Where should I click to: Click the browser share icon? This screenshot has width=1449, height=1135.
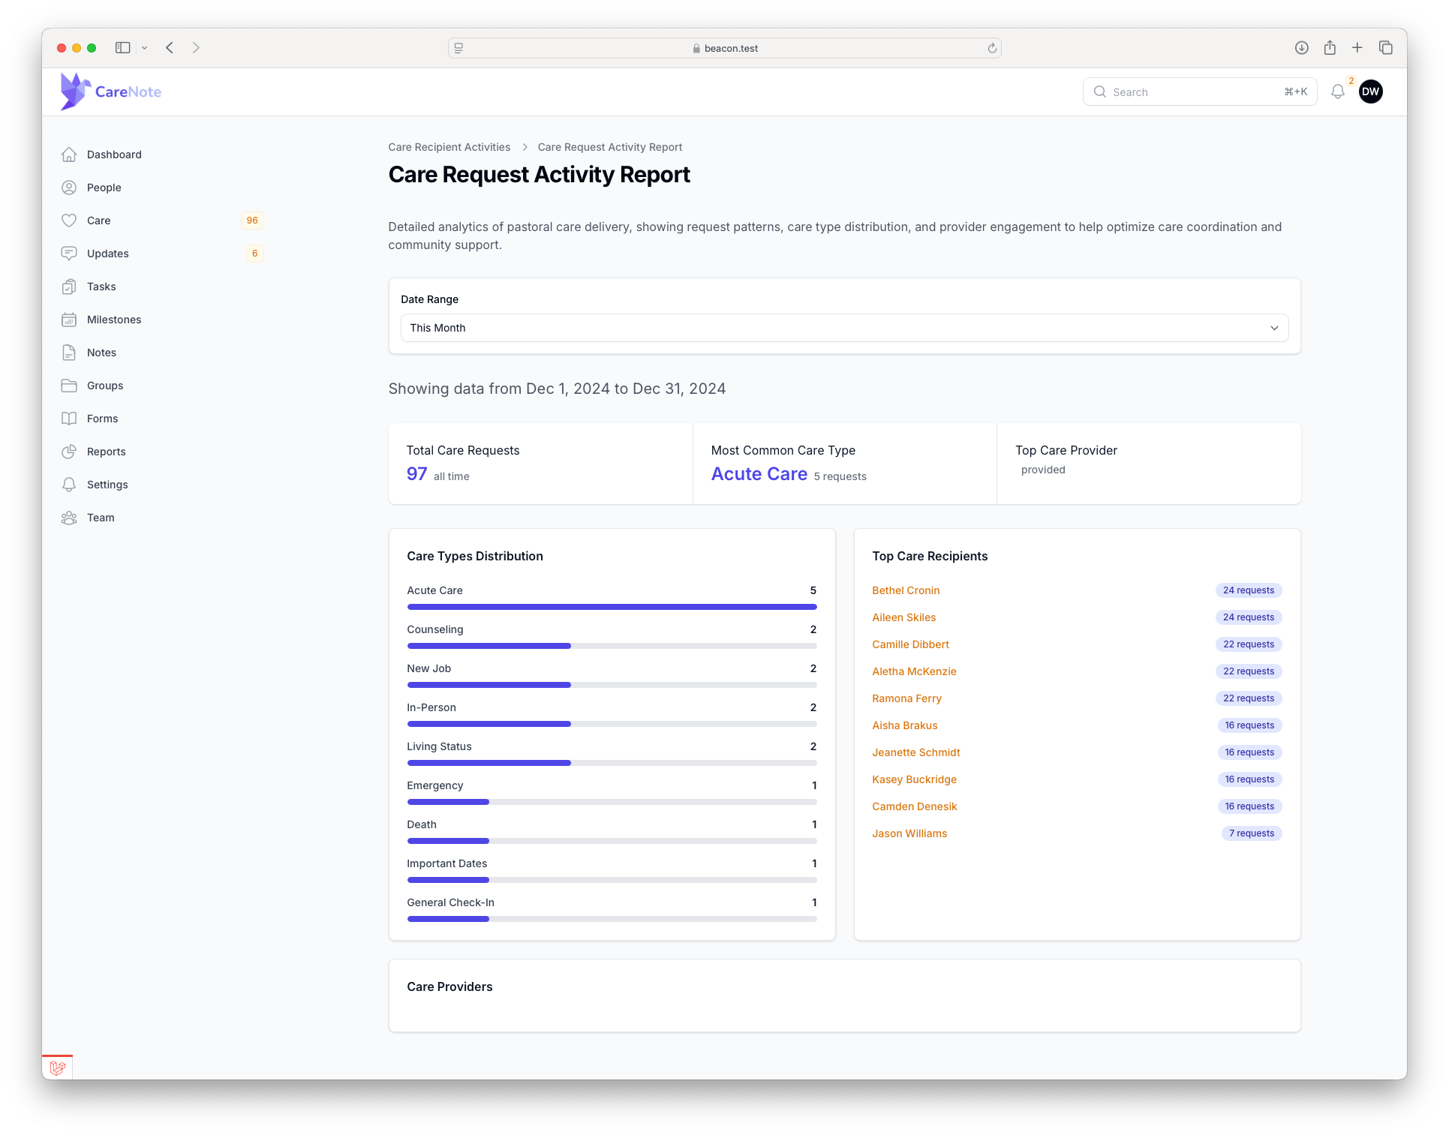1330,48
